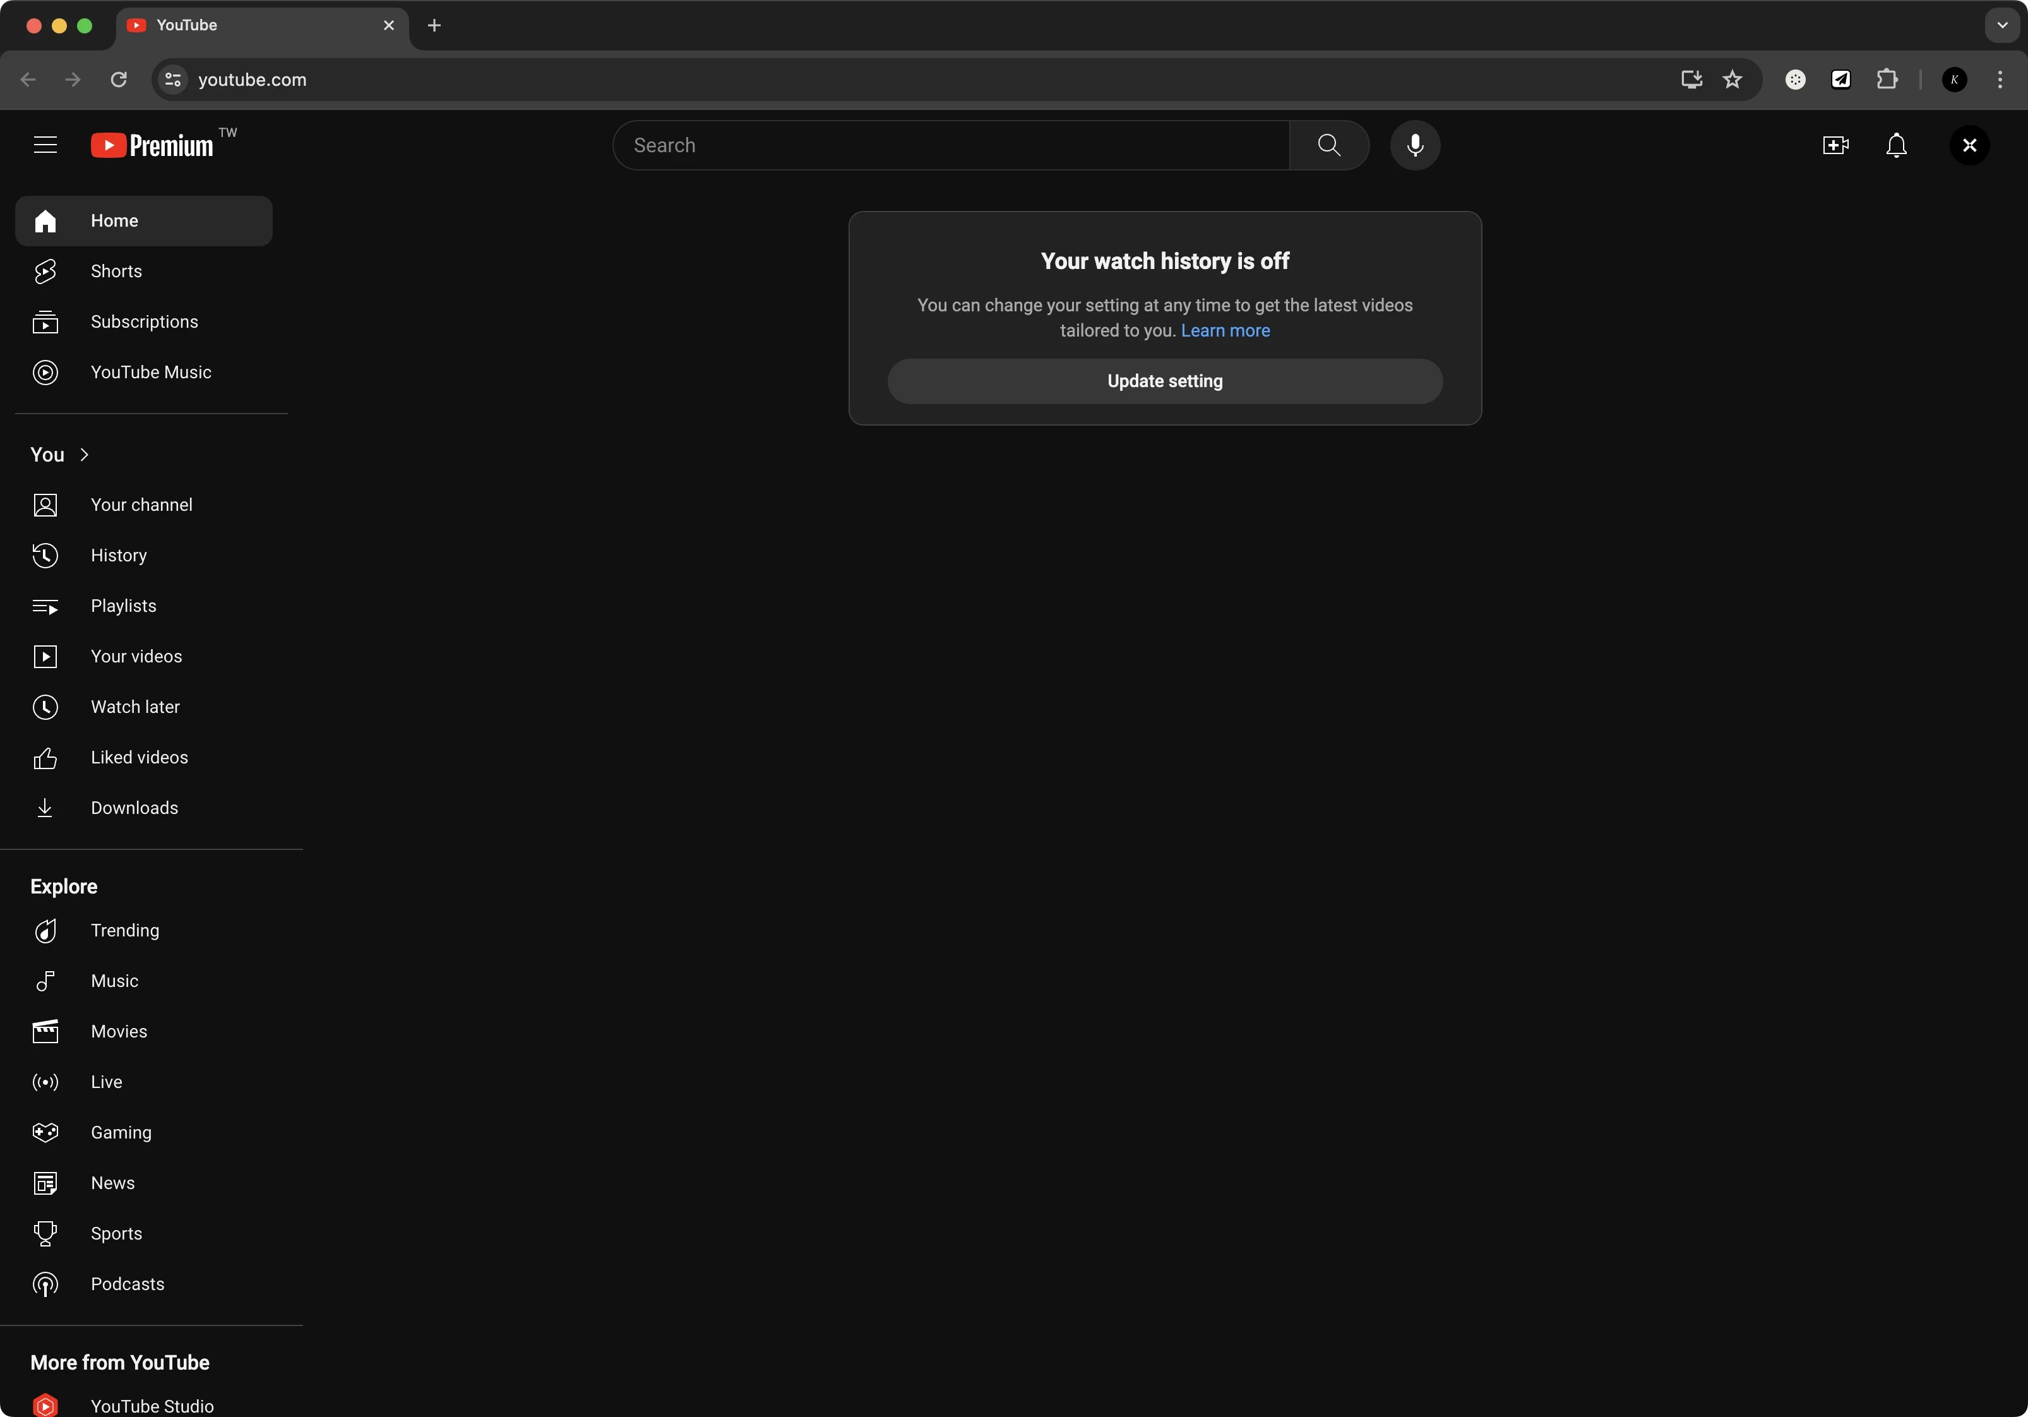Bookmark this page with star icon
The width and height of the screenshot is (2028, 1417).
1732,80
